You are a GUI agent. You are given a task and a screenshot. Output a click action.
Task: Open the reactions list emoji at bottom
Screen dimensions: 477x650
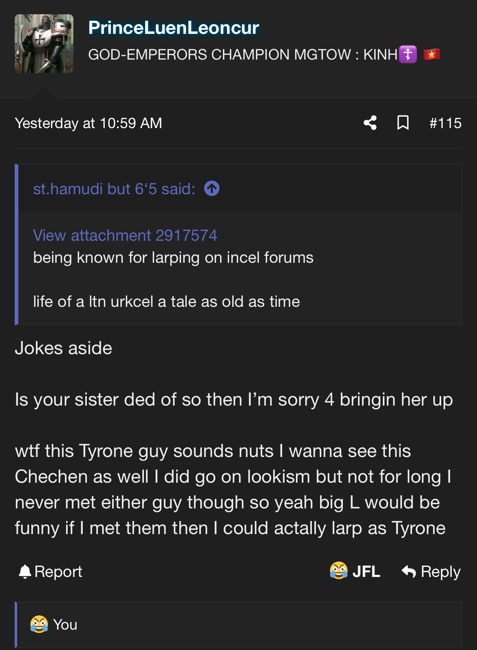(x=39, y=624)
